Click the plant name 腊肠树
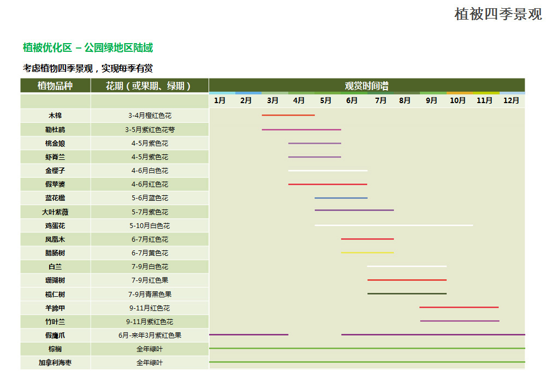Image resolution: width=546 pixels, height=377 pixels. (x=55, y=253)
